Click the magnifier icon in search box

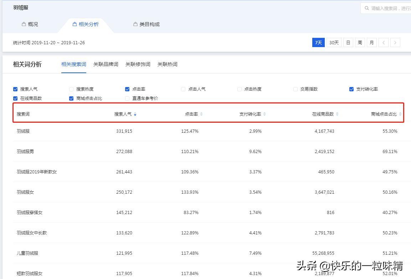point(367,8)
